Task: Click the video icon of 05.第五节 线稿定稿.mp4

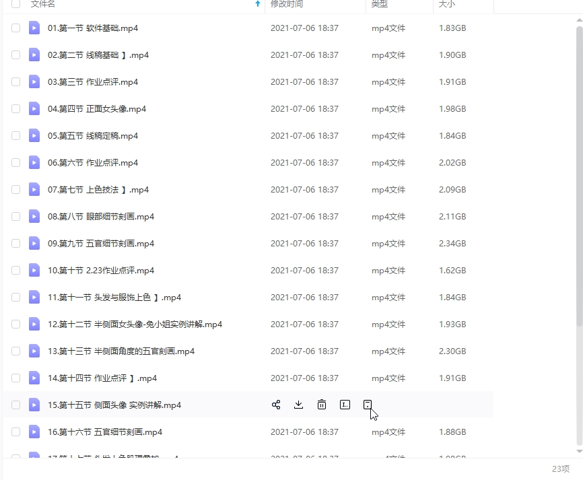Action: point(34,136)
